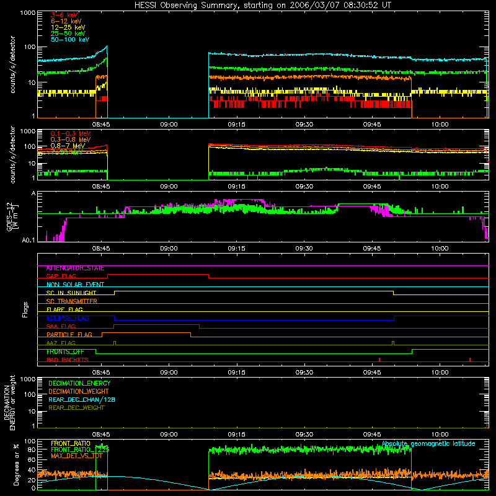Select the '12-25 keV' legend label
The image size is (496, 496).
(68, 27)
